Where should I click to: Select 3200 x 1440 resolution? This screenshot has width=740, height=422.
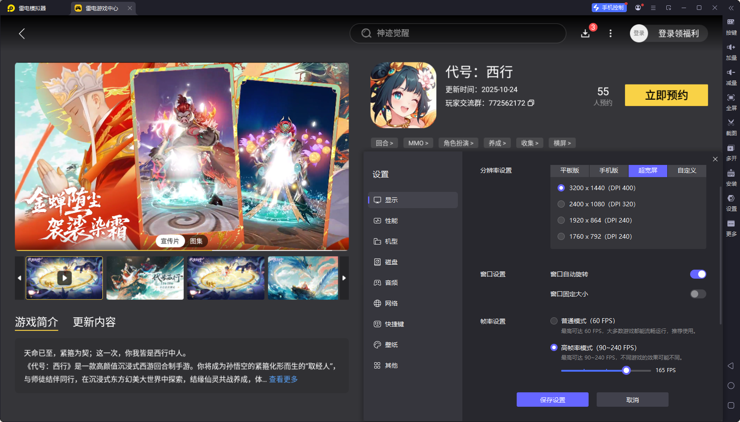pos(561,188)
